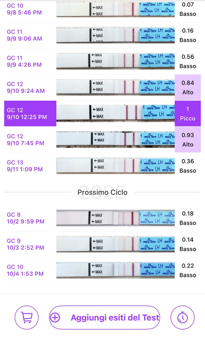Select GC 10 10/4 1:53 PM label
The height and width of the screenshot is (340, 205).
click(25, 270)
